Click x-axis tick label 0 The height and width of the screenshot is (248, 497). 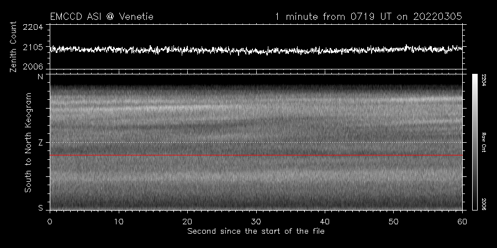[50, 222]
